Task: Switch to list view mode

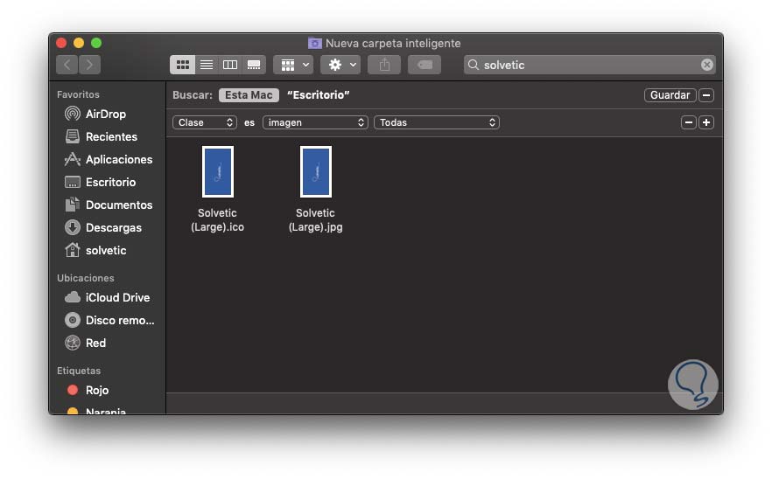Action: [x=207, y=65]
